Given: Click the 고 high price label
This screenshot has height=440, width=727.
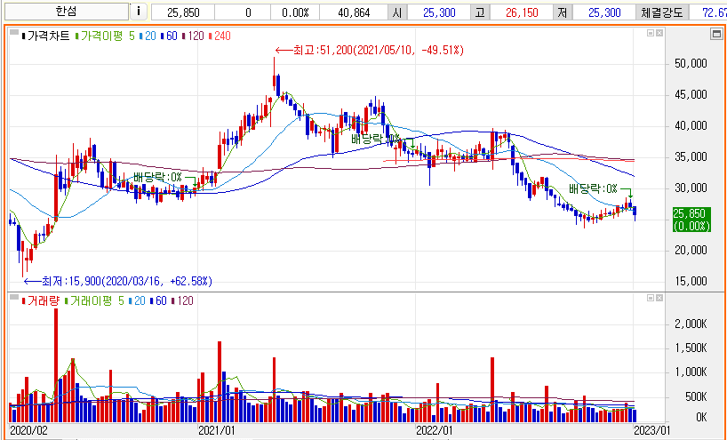Looking at the screenshot, I should tap(480, 12).
